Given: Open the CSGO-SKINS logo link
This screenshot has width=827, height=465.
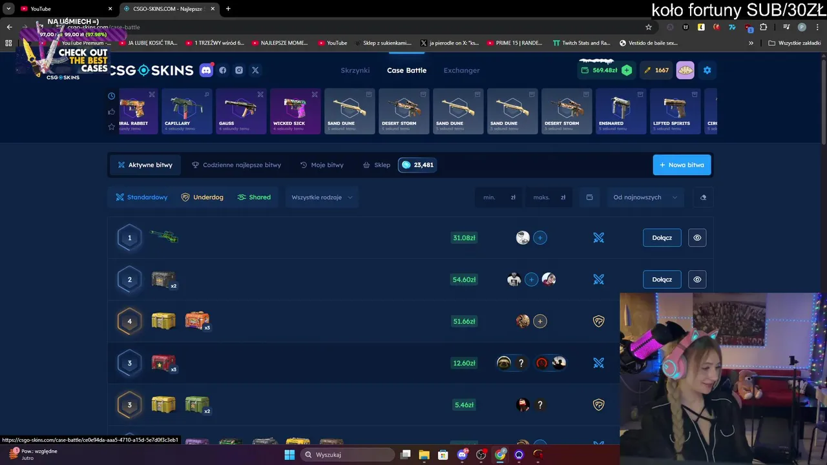Looking at the screenshot, I should tap(151, 70).
